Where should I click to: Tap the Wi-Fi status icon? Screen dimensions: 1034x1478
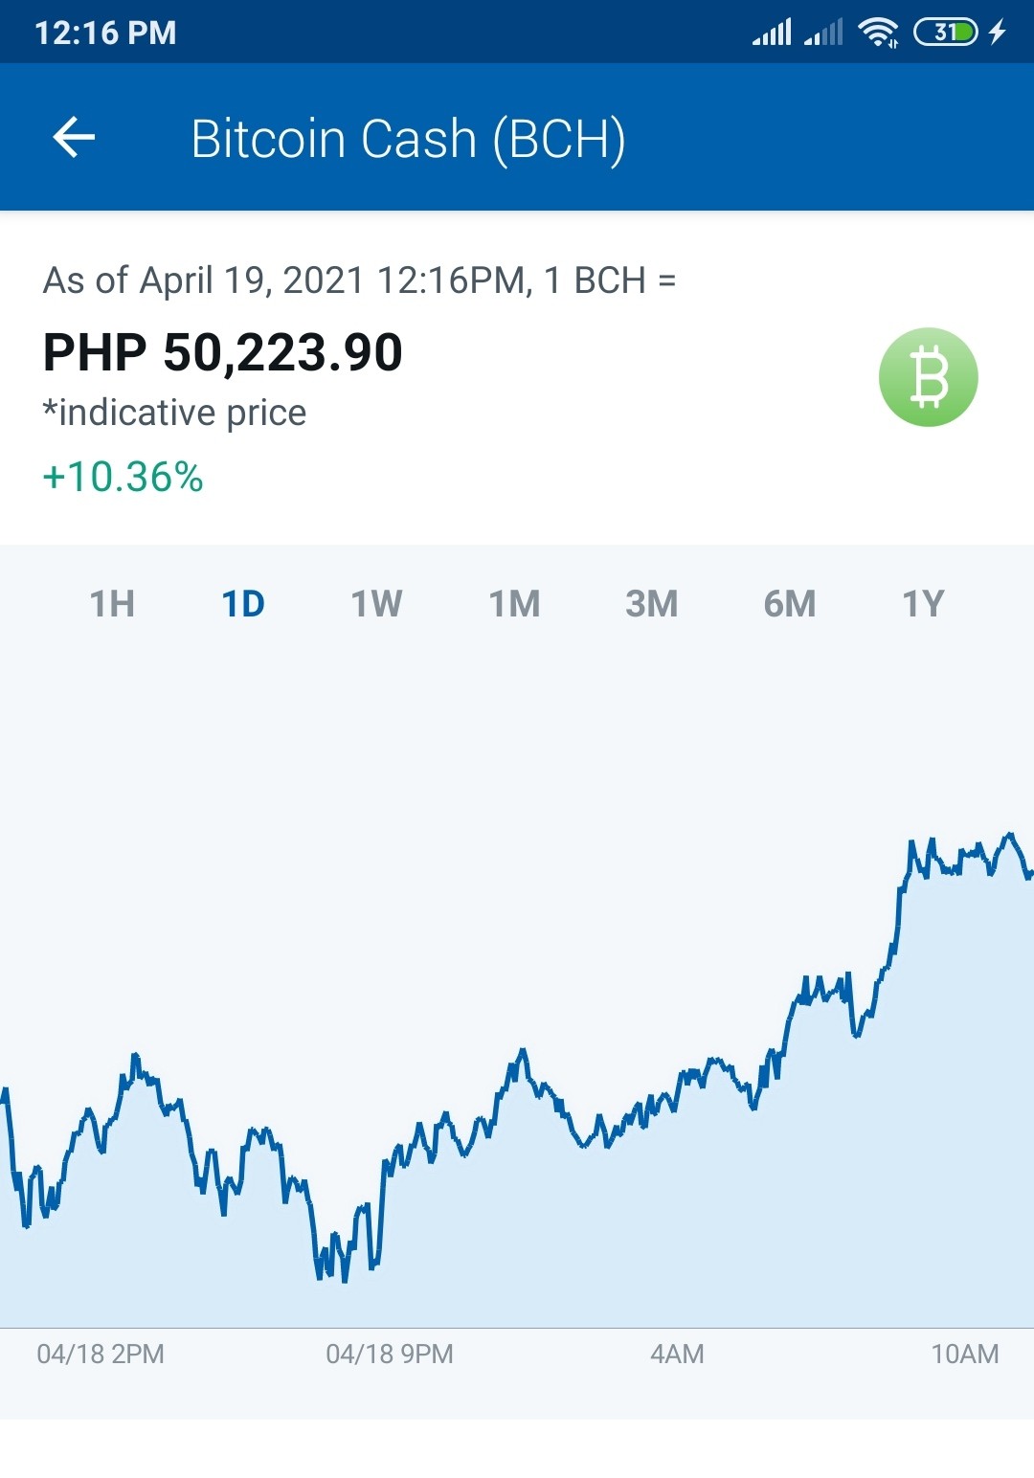878,33
